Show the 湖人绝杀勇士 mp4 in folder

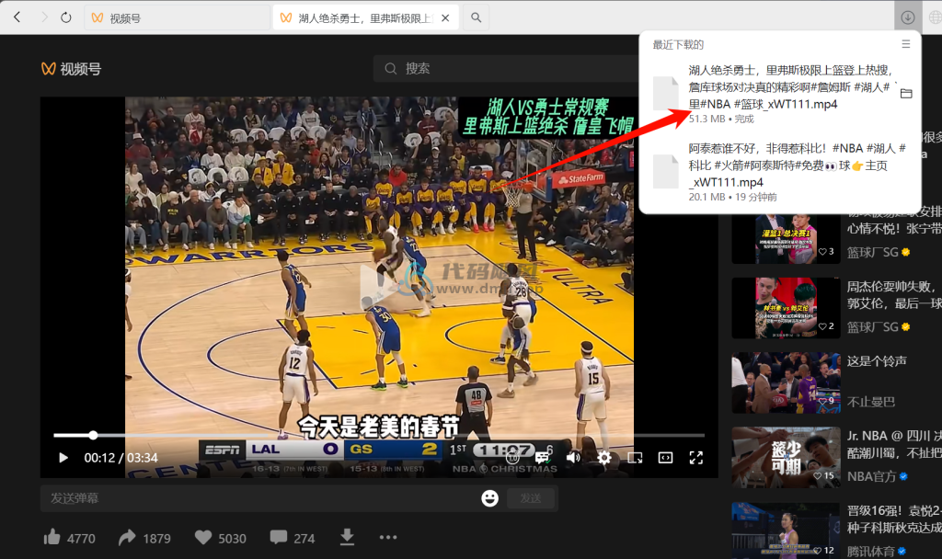(906, 94)
